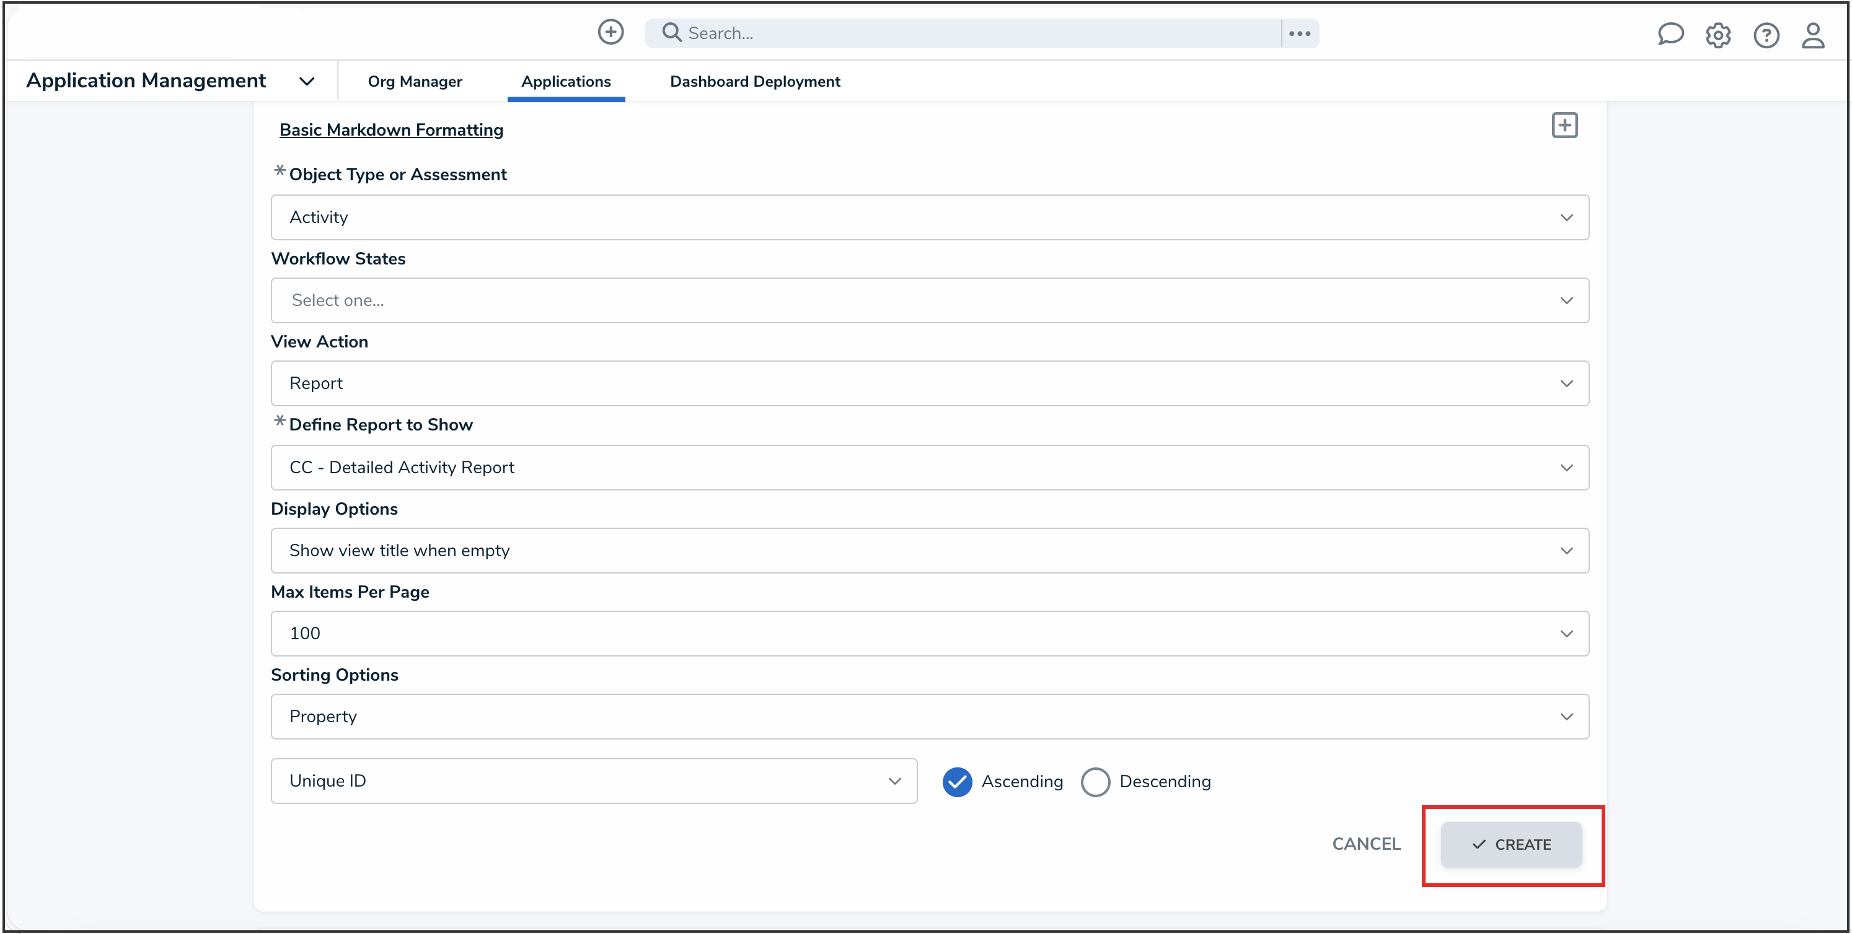Click the CANCEL button
The height and width of the screenshot is (934, 1852).
pos(1366,844)
